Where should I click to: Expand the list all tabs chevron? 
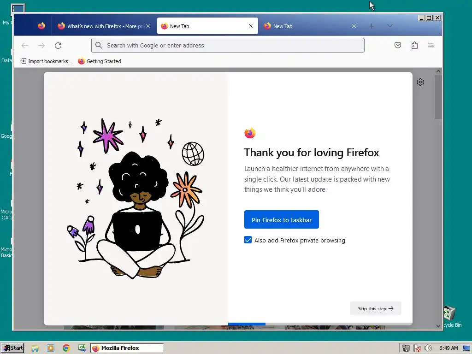click(x=390, y=26)
